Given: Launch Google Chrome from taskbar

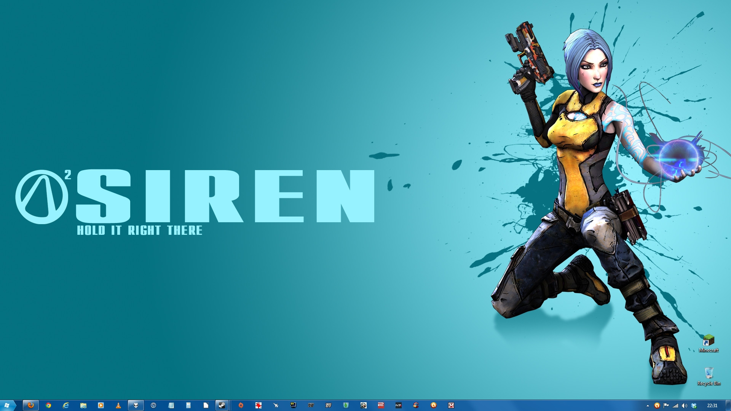Looking at the screenshot, I should (x=48, y=405).
